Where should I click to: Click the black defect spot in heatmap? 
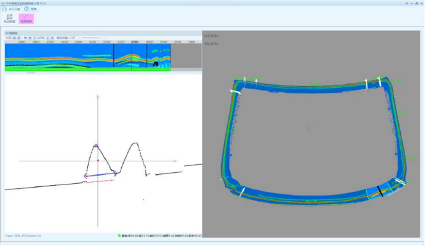click(156, 64)
